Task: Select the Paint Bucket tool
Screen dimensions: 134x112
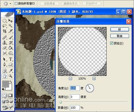Action: (x=10, y=48)
